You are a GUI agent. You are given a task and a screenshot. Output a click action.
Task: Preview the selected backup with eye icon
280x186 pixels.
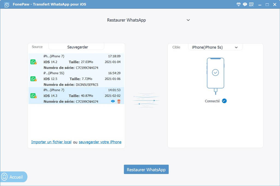pyautogui.click(x=113, y=101)
